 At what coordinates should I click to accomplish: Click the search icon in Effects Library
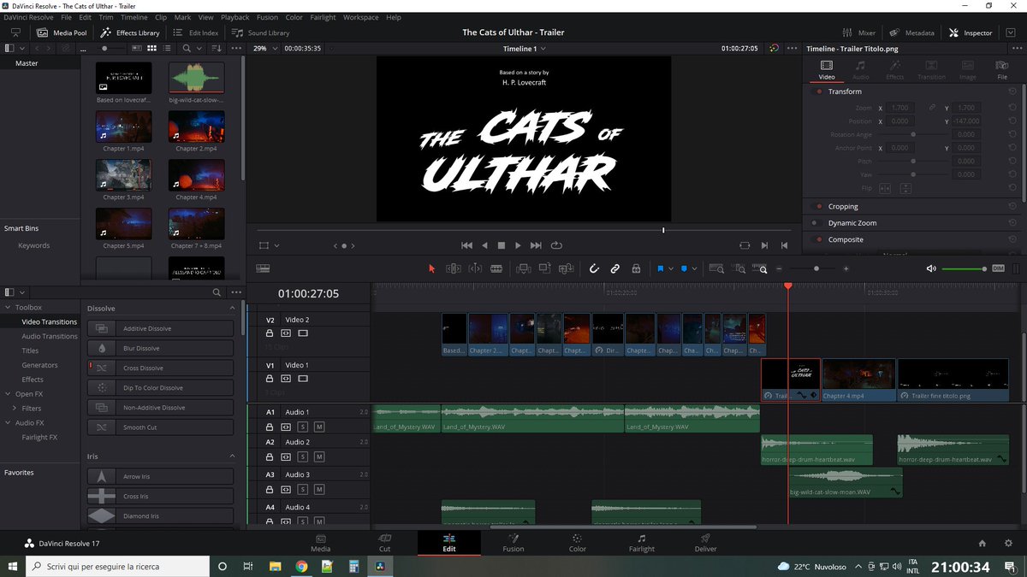point(217,292)
